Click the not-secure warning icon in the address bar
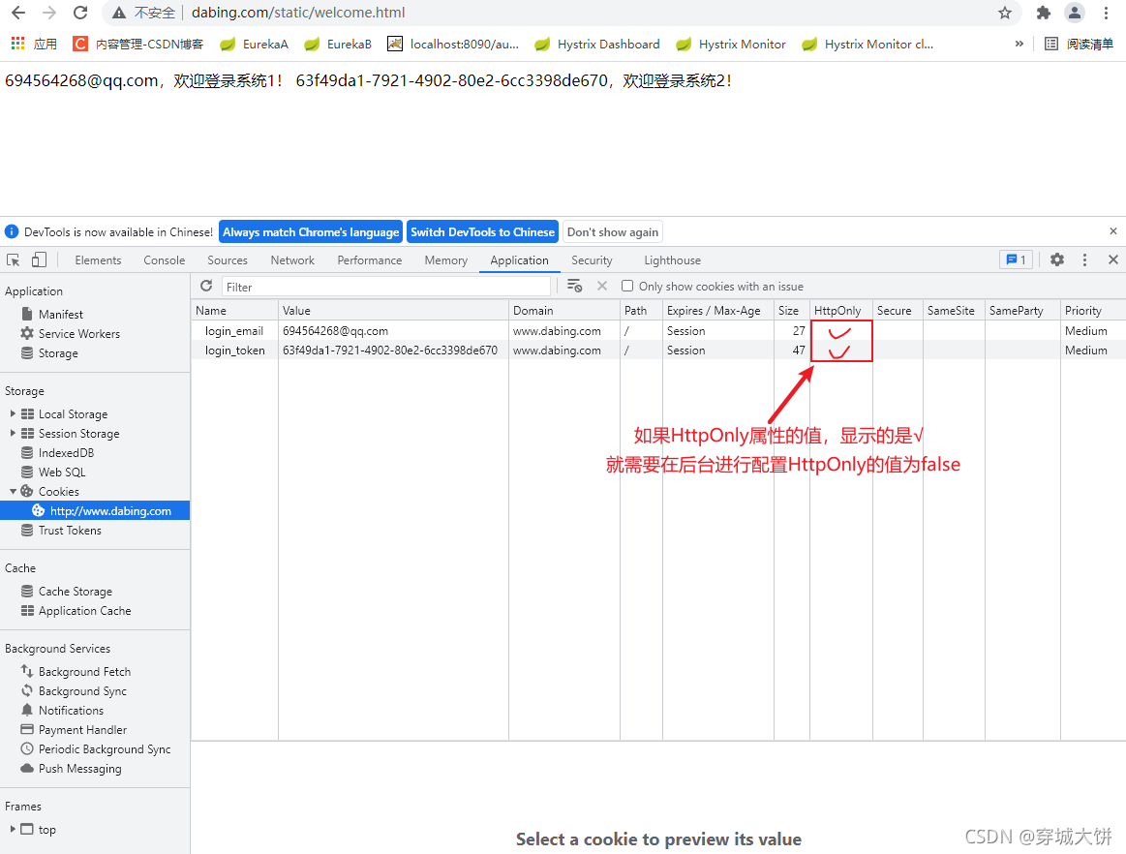 point(119,13)
